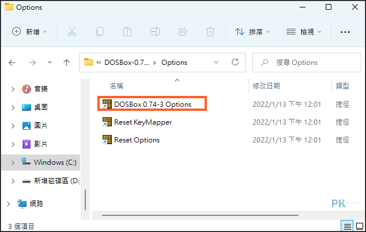The image size is (366, 232).
Task: Click the Cut scissors icon
Action: point(72,32)
